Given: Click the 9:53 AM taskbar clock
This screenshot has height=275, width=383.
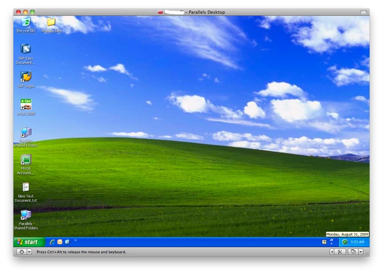Looking at the screenshot, I should tap(357, 242).
